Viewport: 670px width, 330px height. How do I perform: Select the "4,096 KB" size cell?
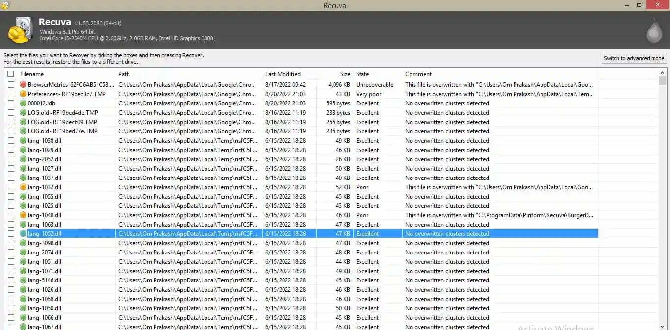339,85
